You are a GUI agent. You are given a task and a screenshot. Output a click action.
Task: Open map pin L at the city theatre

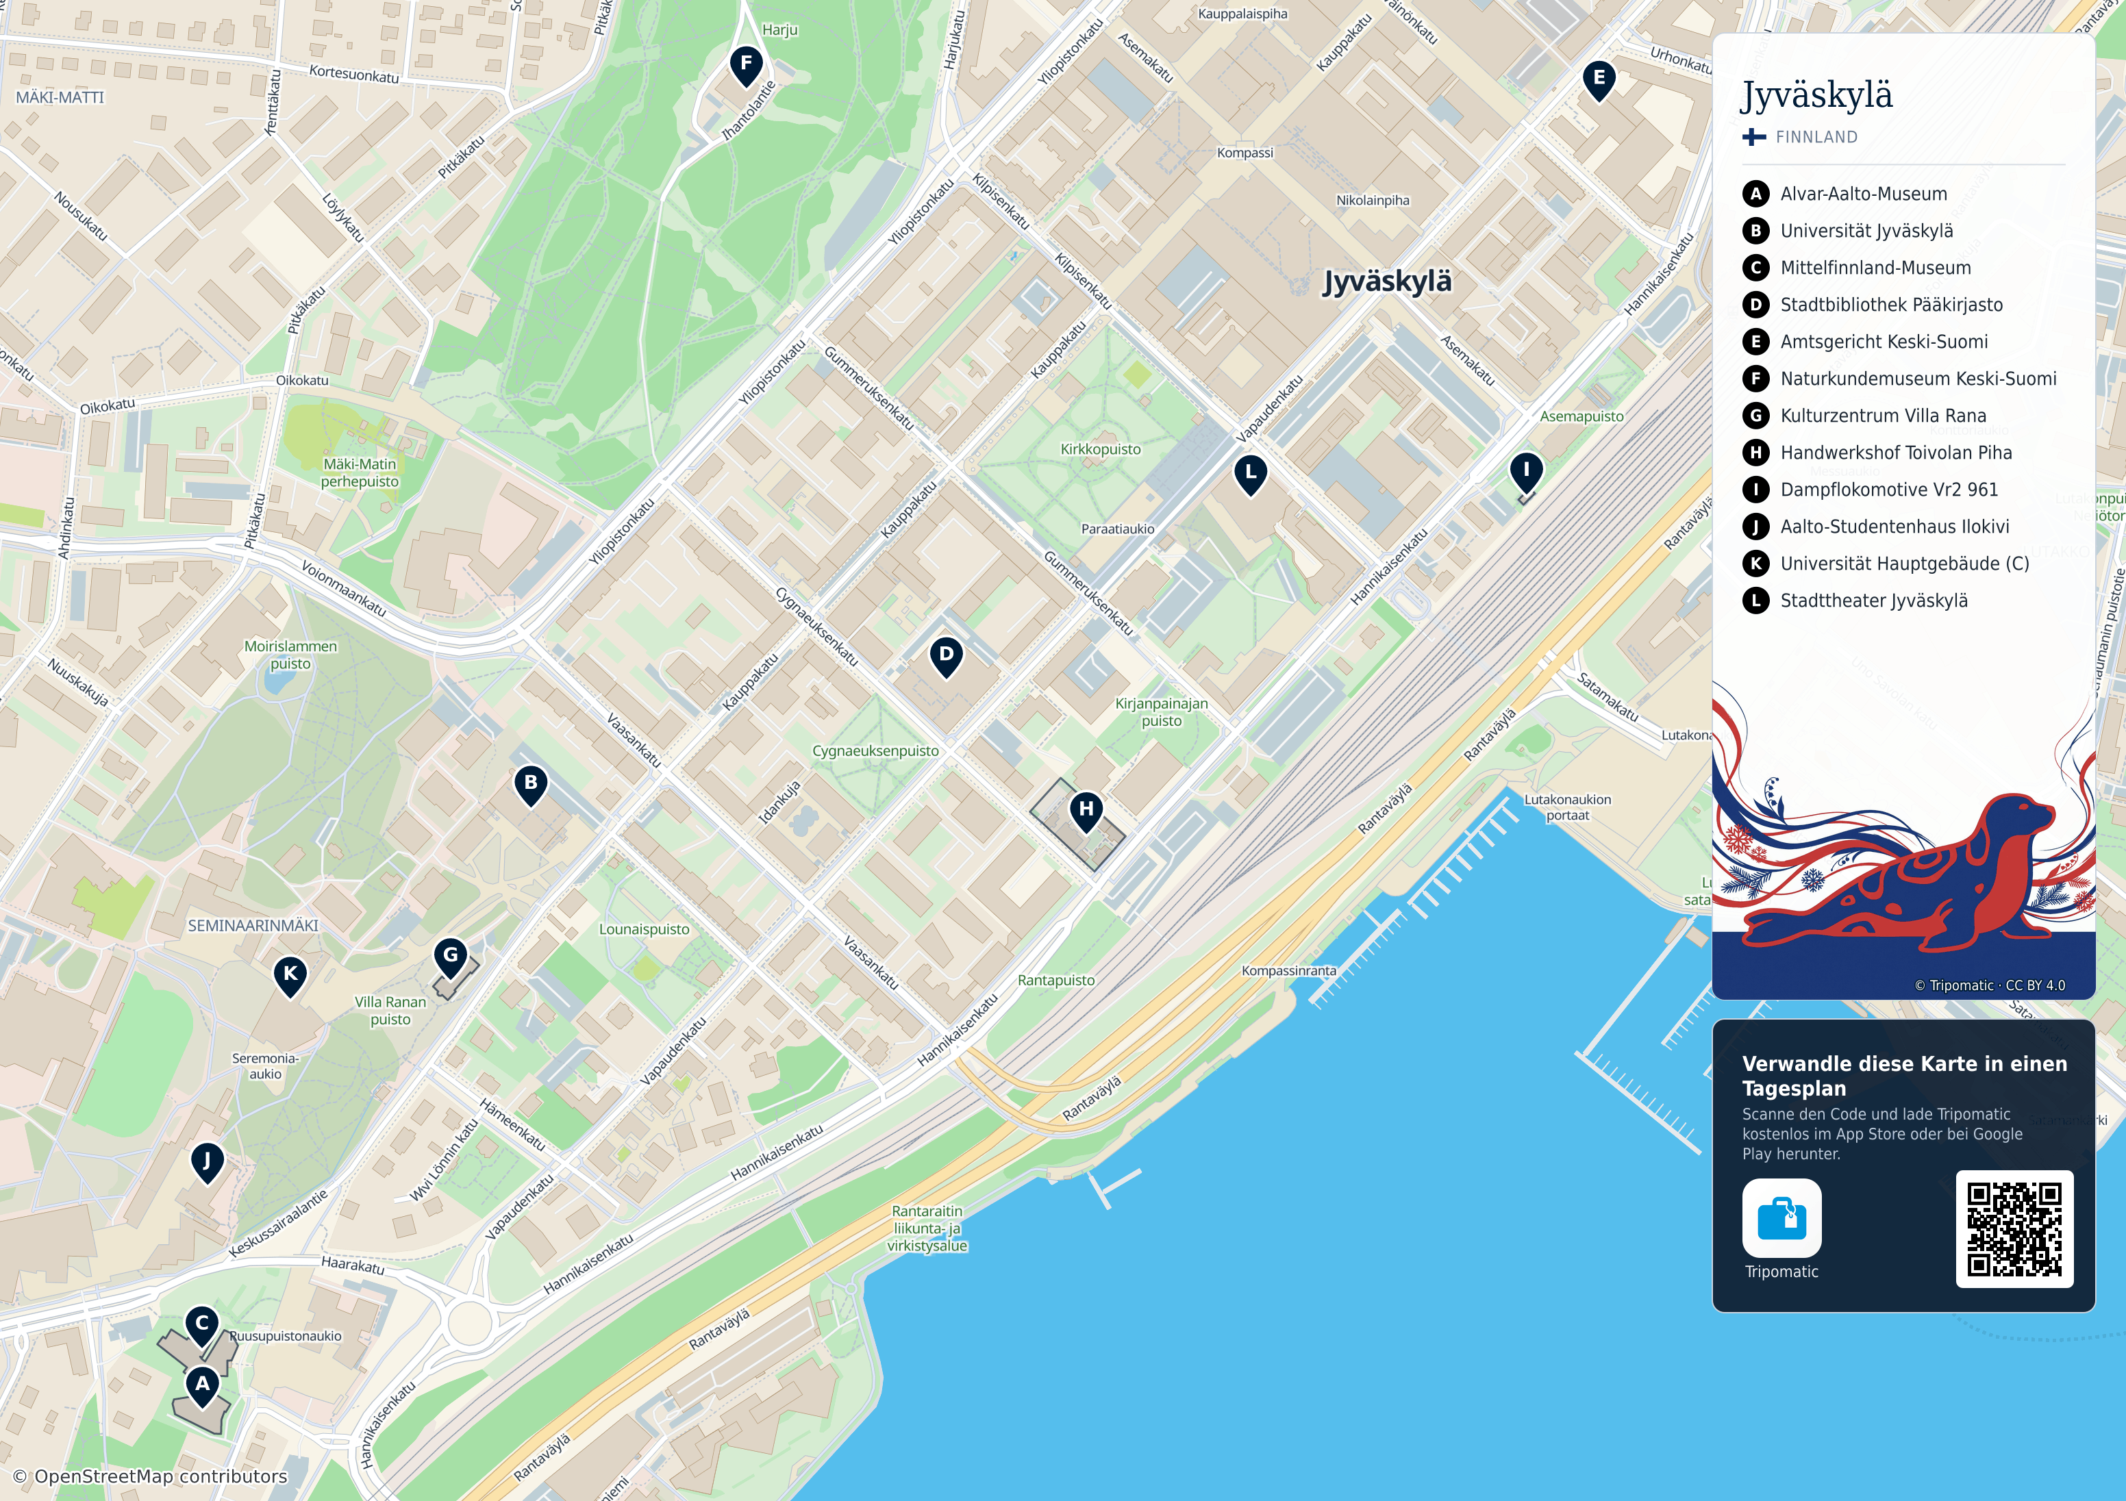(1251, 475)
